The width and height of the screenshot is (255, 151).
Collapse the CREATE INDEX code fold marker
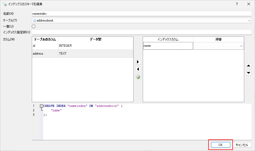point(41,106)
